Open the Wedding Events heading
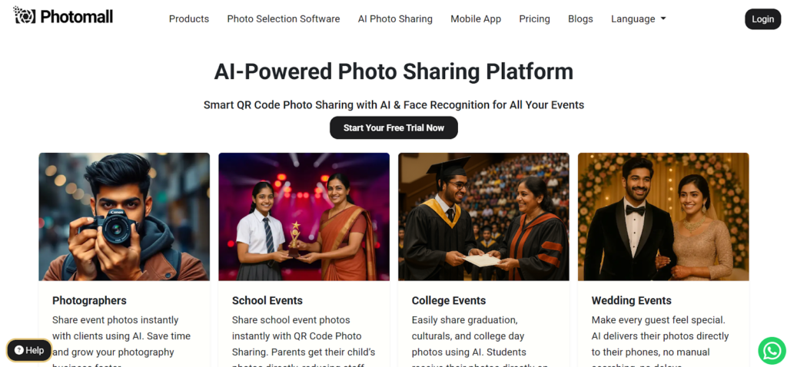Viewport: 787px width, 367px height. [x=631, y=300]
